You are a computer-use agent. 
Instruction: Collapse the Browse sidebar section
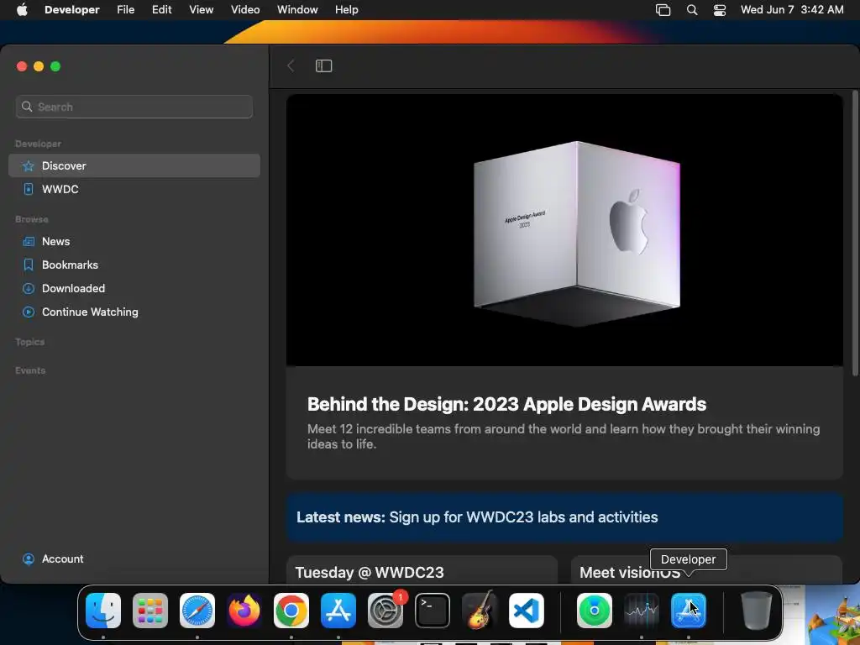(32, 219)
